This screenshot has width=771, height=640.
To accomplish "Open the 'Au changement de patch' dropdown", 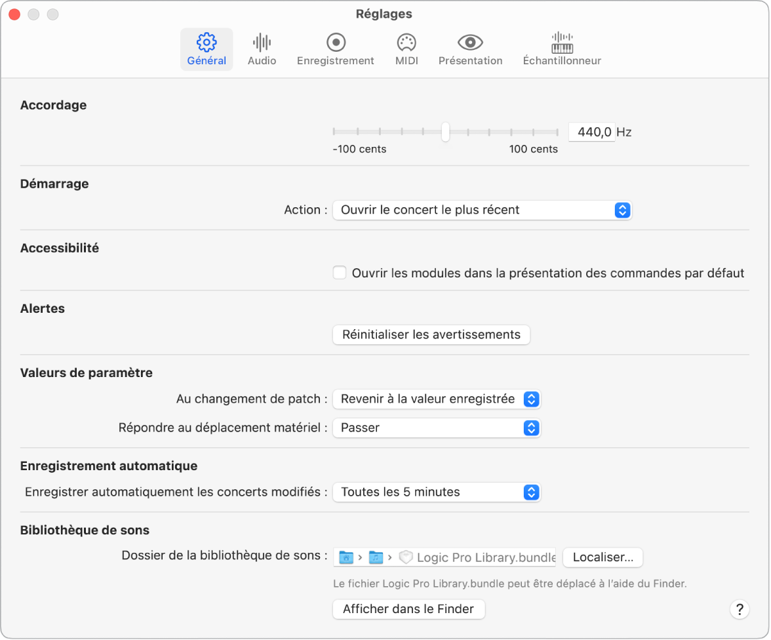I will click(x=437, y=399).
